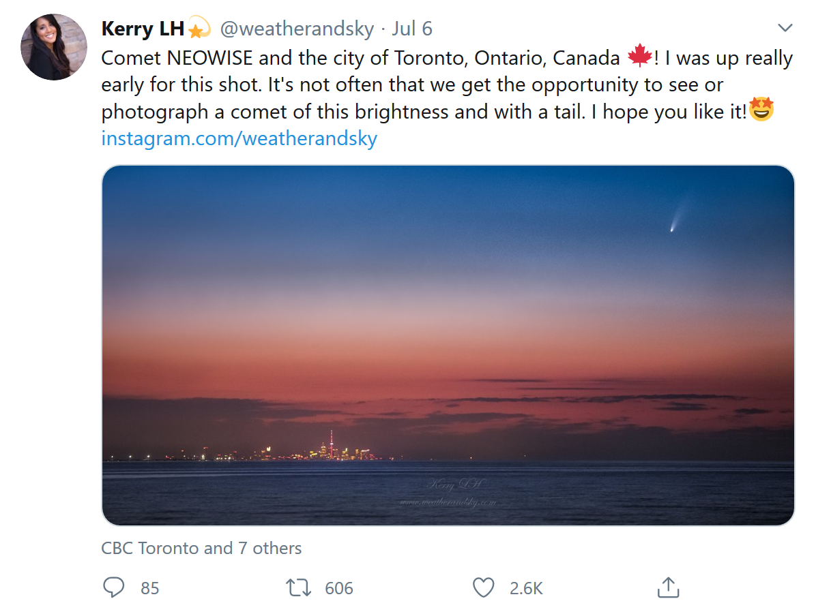Click the 606 retweets count

339,588
